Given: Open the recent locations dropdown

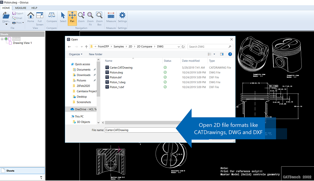Looking at the screenshot, I should tap(82, 47).
